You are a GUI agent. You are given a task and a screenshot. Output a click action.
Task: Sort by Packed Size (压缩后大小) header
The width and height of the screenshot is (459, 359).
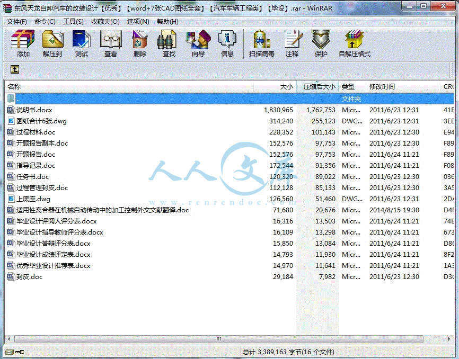317,86
